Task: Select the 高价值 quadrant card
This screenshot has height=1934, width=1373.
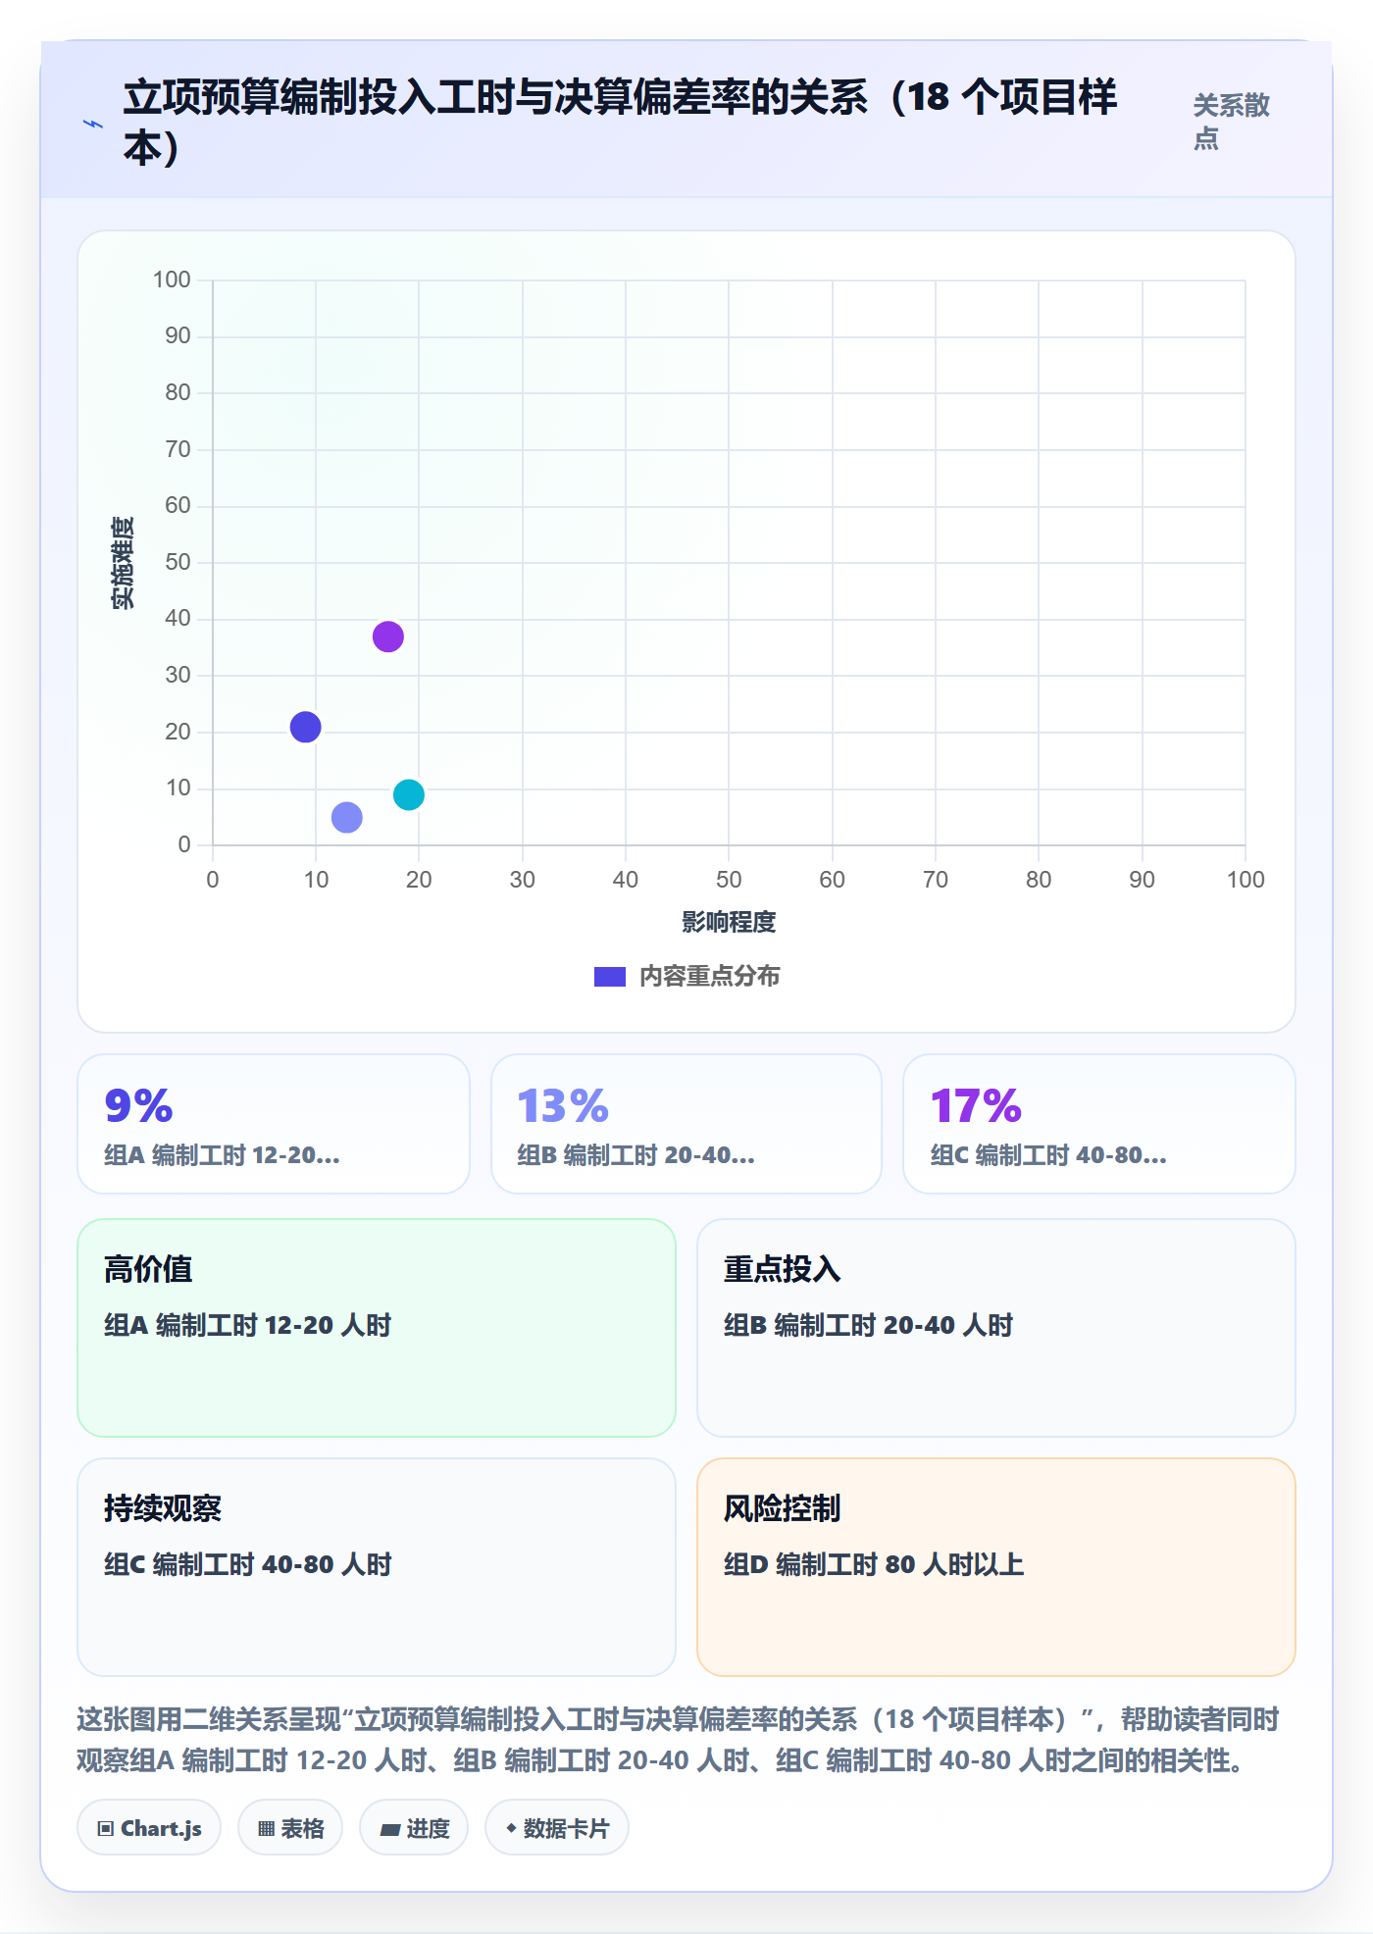Action: [377, 1328]
